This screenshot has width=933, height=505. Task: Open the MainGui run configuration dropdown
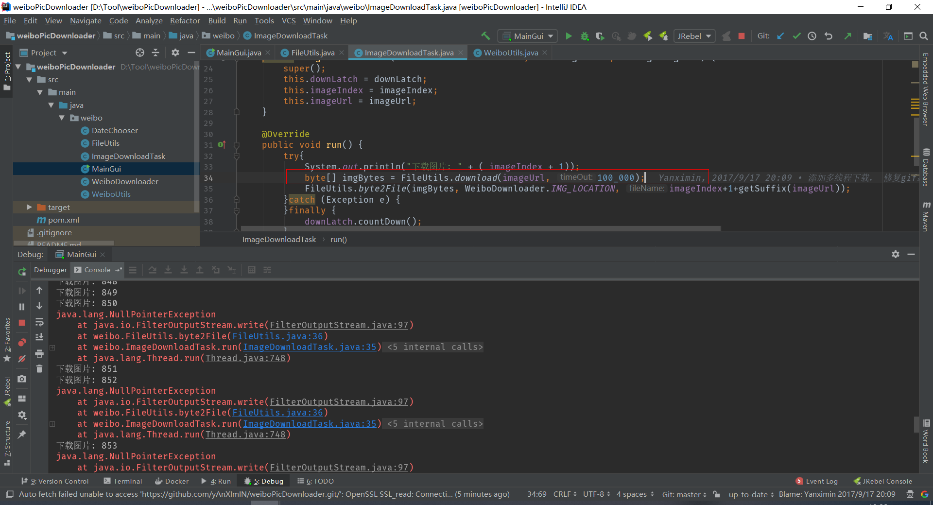(528, 36)
